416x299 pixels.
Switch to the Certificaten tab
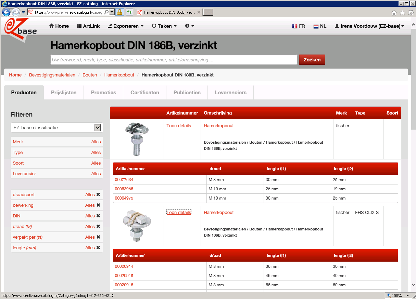click(x=145, y=93)
